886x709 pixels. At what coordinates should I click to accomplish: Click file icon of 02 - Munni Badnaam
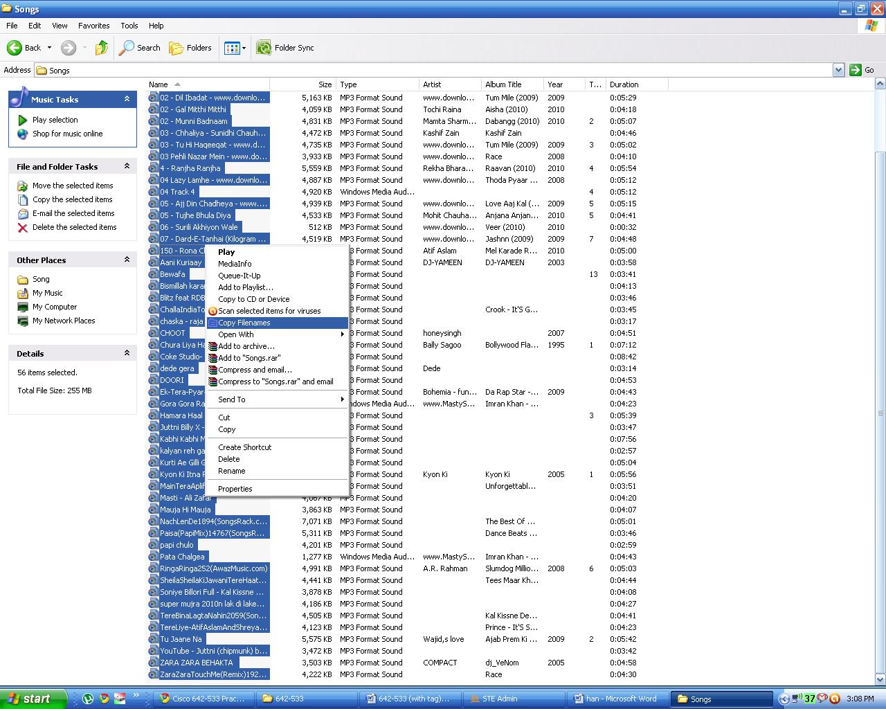click(x=154, y=121)
